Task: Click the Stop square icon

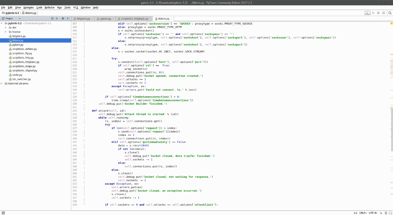Action: (383, 13)
